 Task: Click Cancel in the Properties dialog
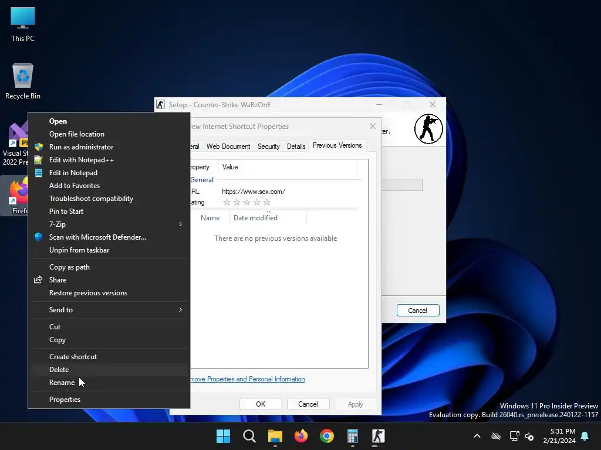pyautogui.click(x=308, y=404)
